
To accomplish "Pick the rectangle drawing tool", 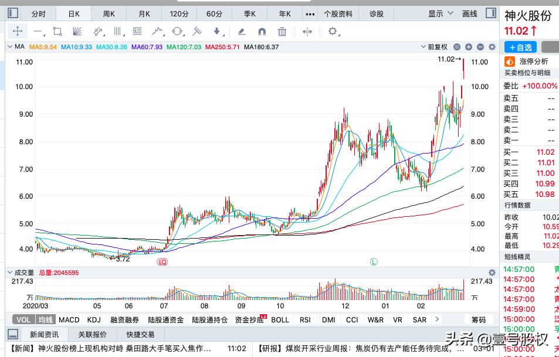I will click(57, 32).
